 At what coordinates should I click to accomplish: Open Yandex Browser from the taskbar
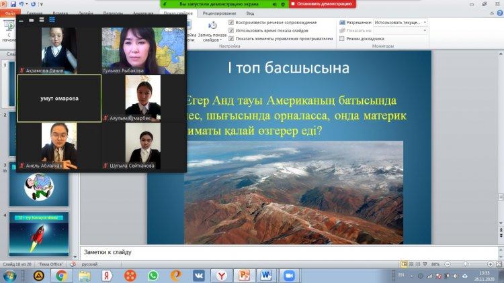pos(221,275)
